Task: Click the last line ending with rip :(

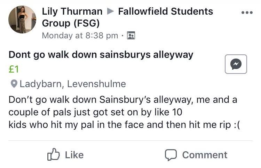Action: click(124, 125)
